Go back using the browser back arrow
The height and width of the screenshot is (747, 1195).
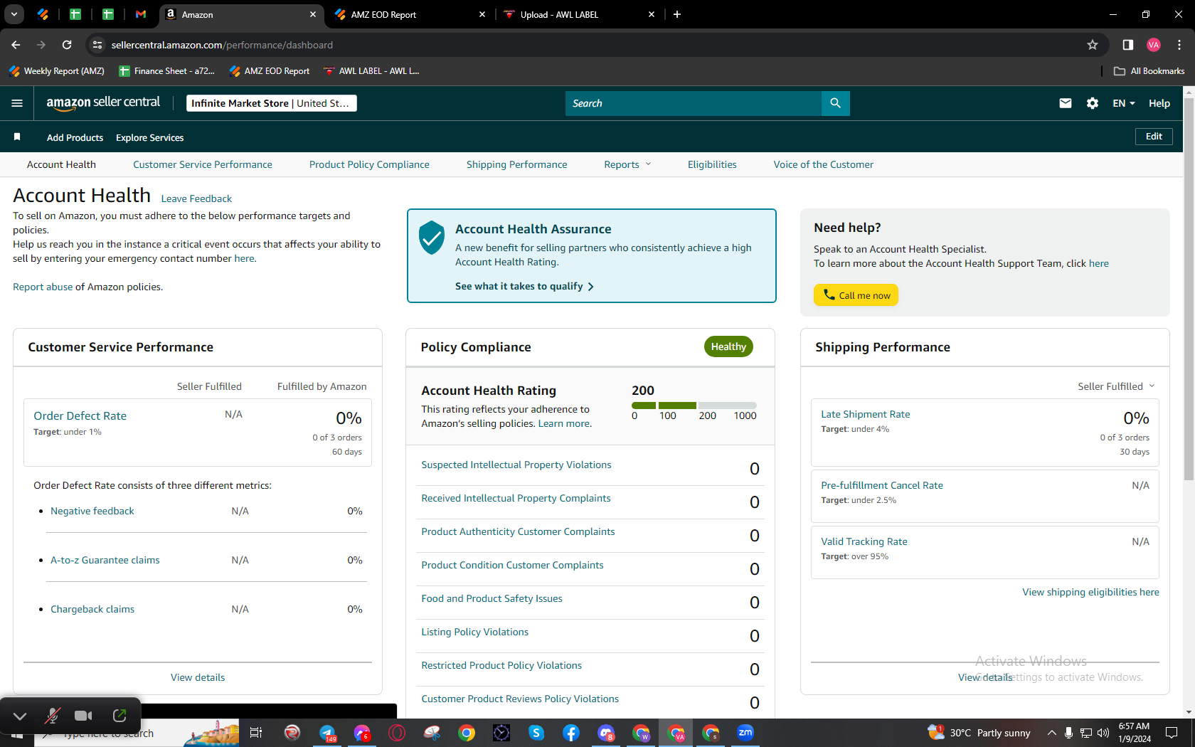coord(16,45)
